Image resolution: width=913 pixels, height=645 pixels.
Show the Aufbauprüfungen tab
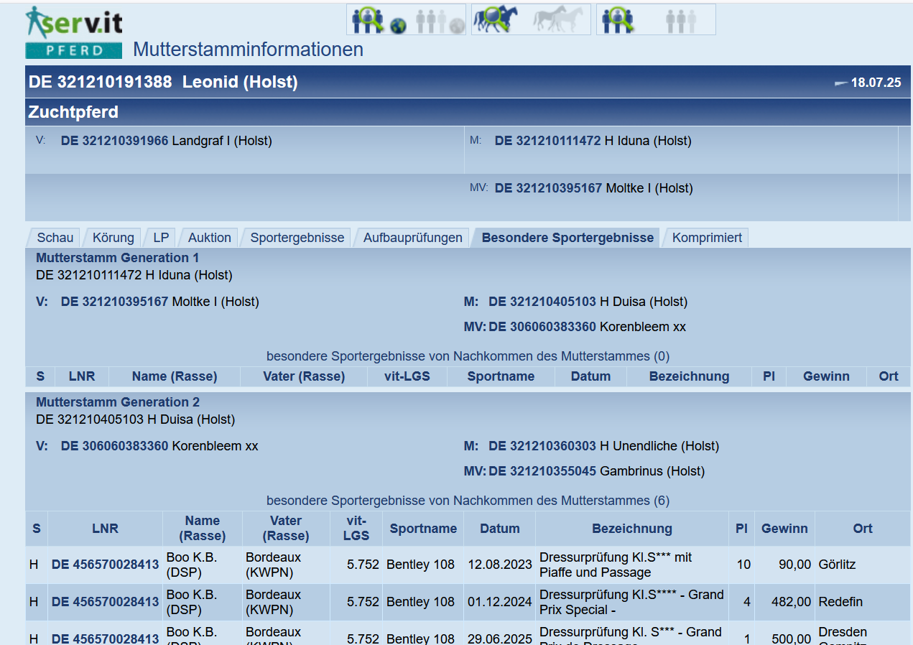tap(412, 238)
